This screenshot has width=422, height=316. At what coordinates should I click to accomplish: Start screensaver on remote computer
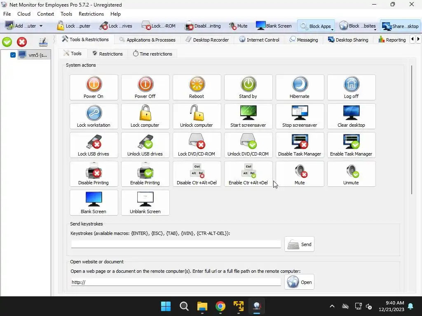point(249,116)
